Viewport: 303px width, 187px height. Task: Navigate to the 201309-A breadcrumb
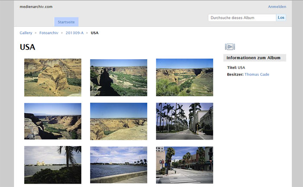tap(74, 33)
